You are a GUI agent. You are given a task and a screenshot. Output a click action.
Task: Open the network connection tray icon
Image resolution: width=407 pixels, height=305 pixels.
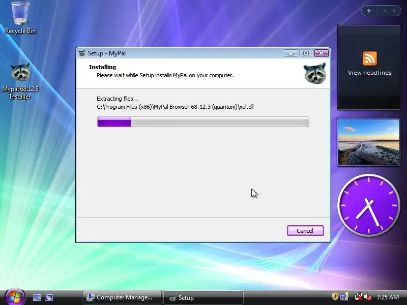tap(358, 296)
